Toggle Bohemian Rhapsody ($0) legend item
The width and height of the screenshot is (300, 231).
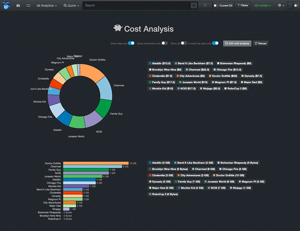point(234,64)
